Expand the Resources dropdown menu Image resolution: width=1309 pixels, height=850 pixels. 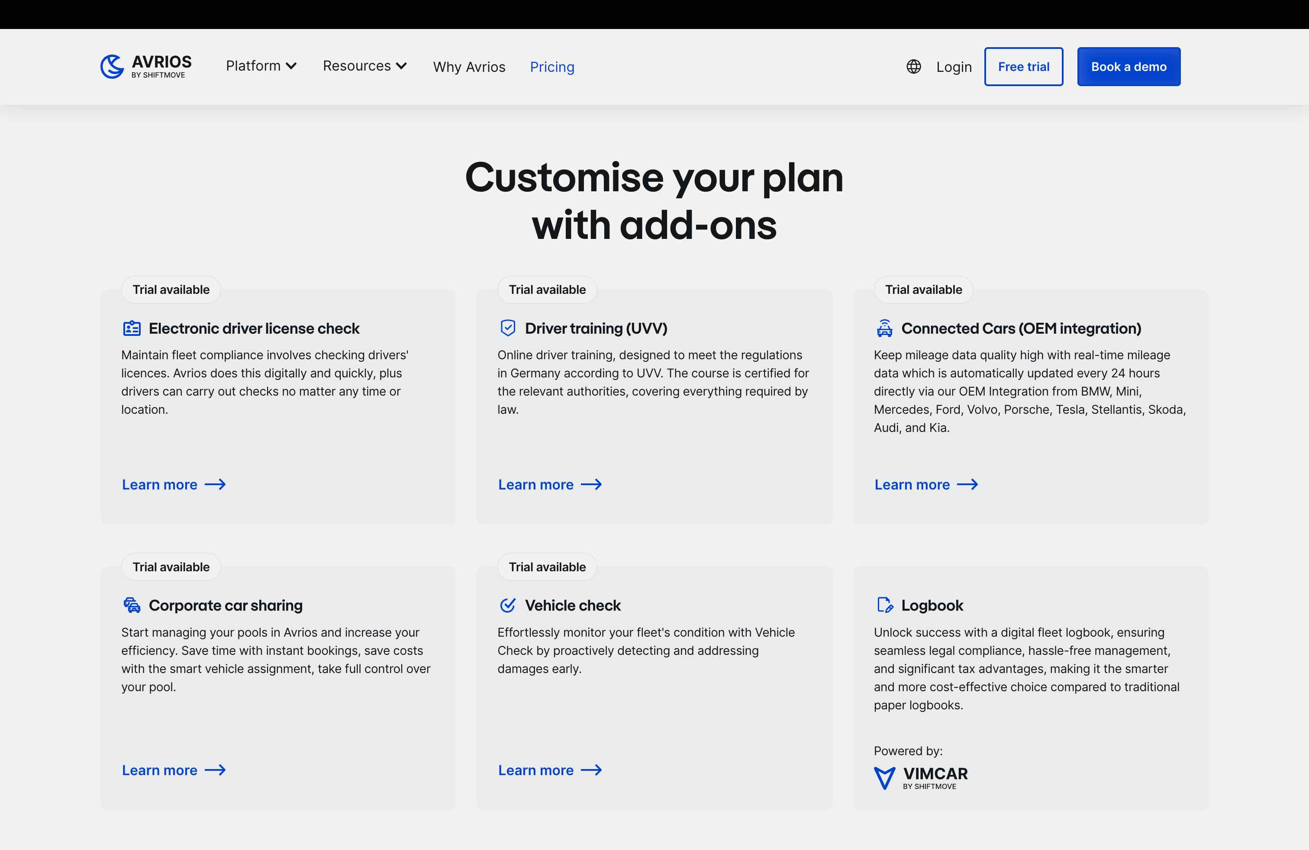(x=364, y=66)
